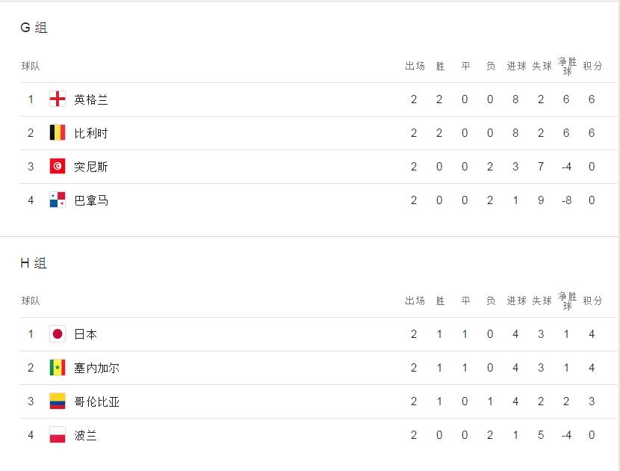This screenshot has width=620, height=471.
Task: Click the Japan flag icon
Action: click(x=58, y=334)
